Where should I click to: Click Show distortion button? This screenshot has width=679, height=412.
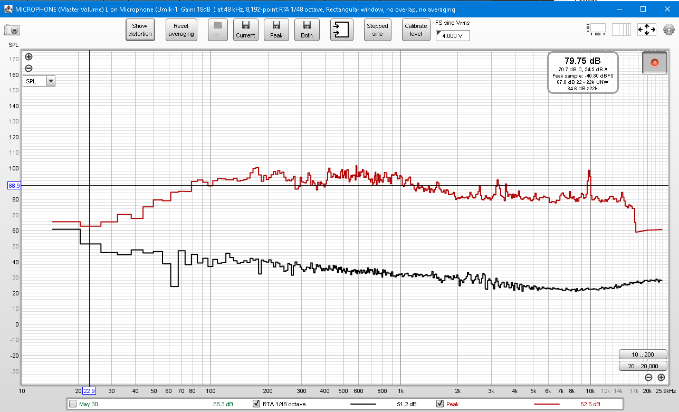(140, 30)
